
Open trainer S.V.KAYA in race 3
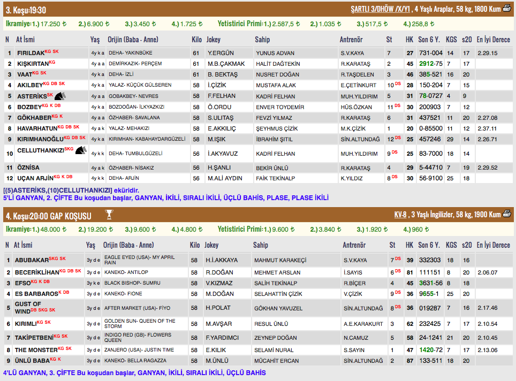point(352,53)
